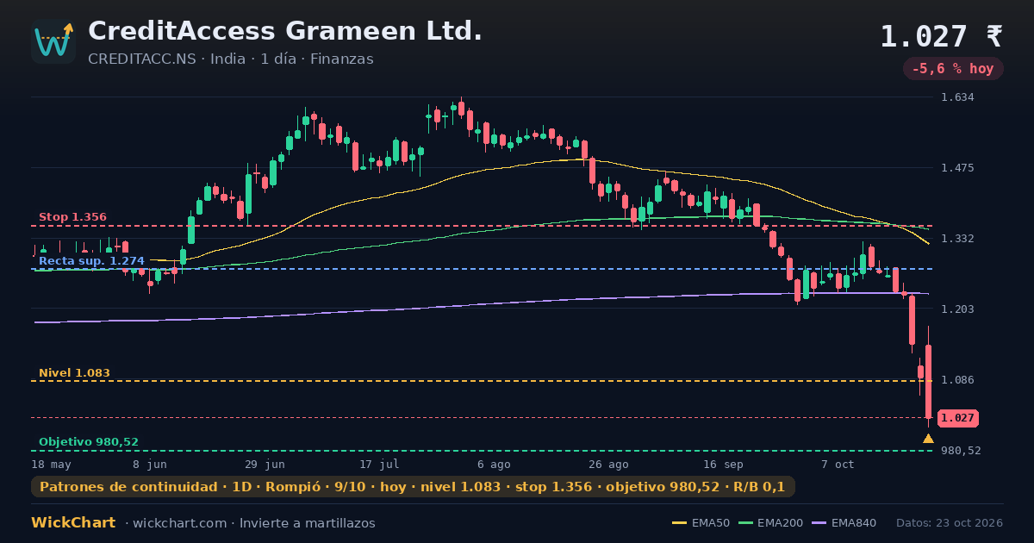The image size is (1034, 543).
Task: Click the 26 ago date label
Action: 608,465
